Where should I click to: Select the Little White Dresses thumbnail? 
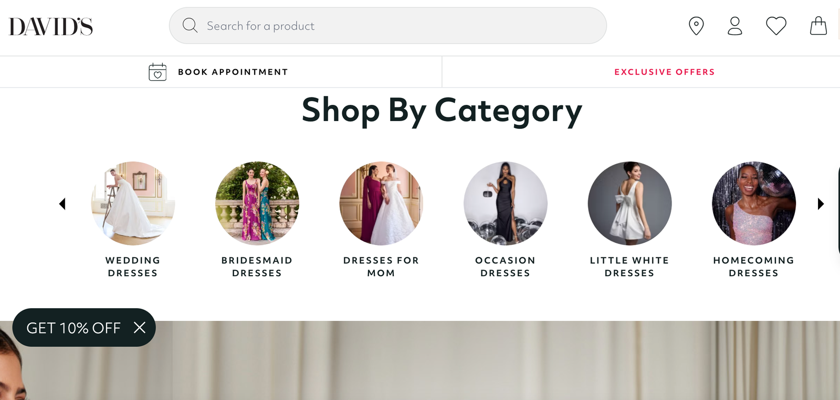coord(629,203)
